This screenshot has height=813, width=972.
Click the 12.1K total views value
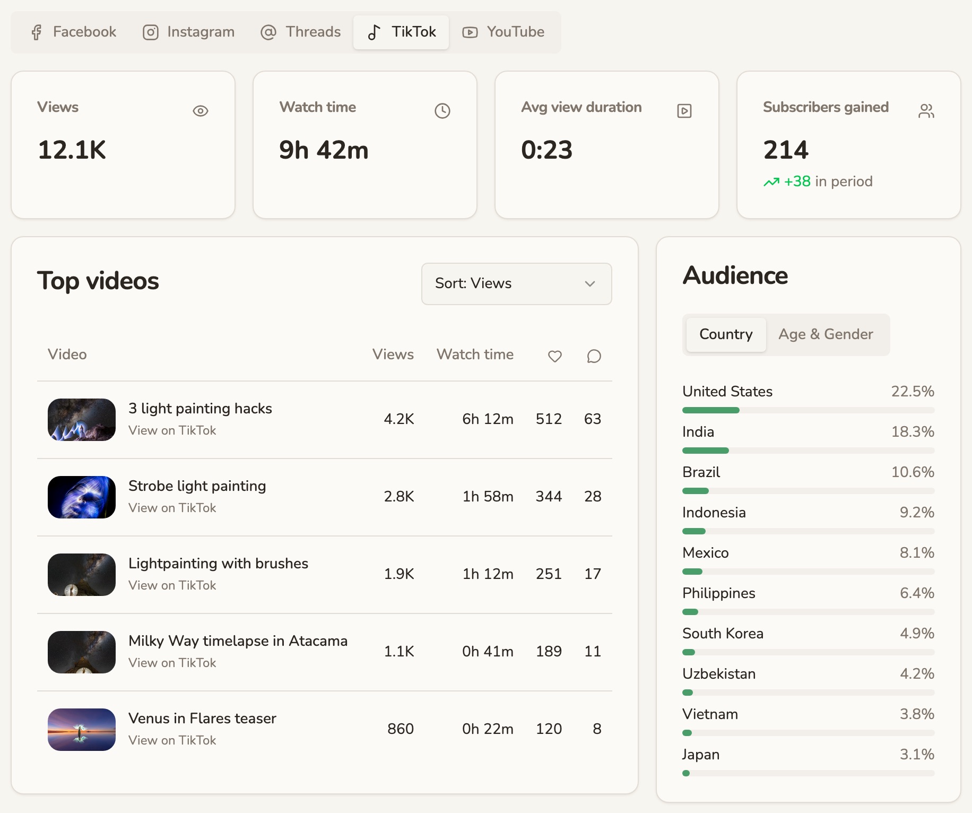pyautogui.click(x=72, y=150)
